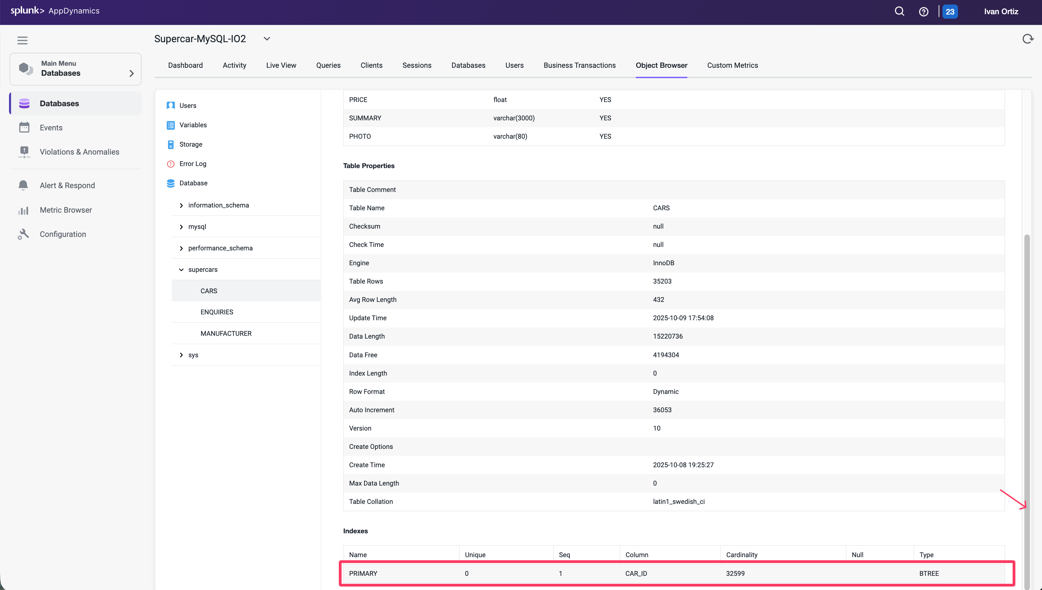The image size is (1042, 590).
Task: Collapse the supercars database node
Action: point(181,269)
